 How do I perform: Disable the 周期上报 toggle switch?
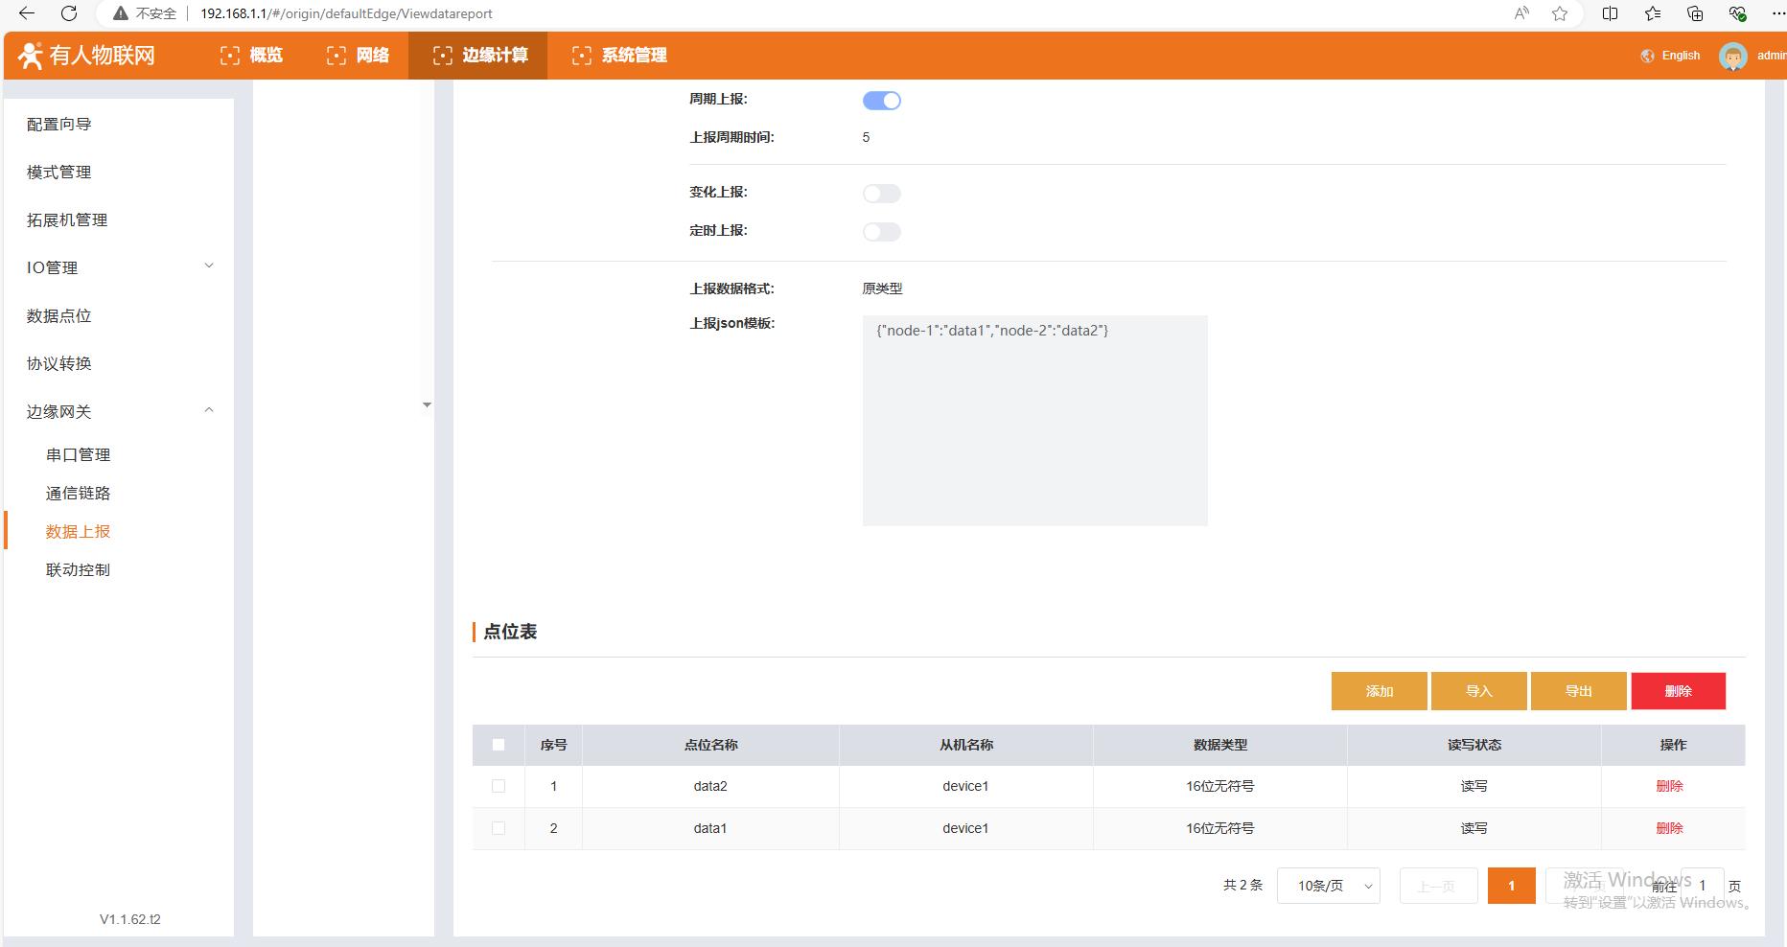pos(881,101)
